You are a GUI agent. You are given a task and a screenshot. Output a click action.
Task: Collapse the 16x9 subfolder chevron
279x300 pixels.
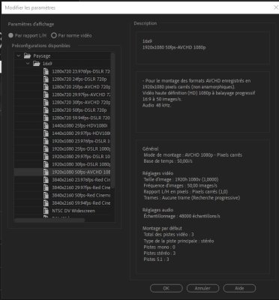[x=28, y=64]
